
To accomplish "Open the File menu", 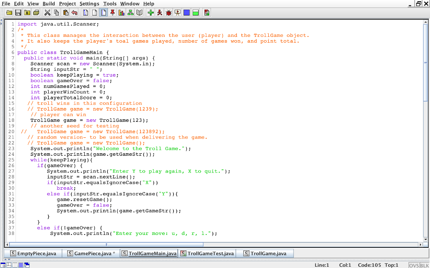I will tap(6, 3).
